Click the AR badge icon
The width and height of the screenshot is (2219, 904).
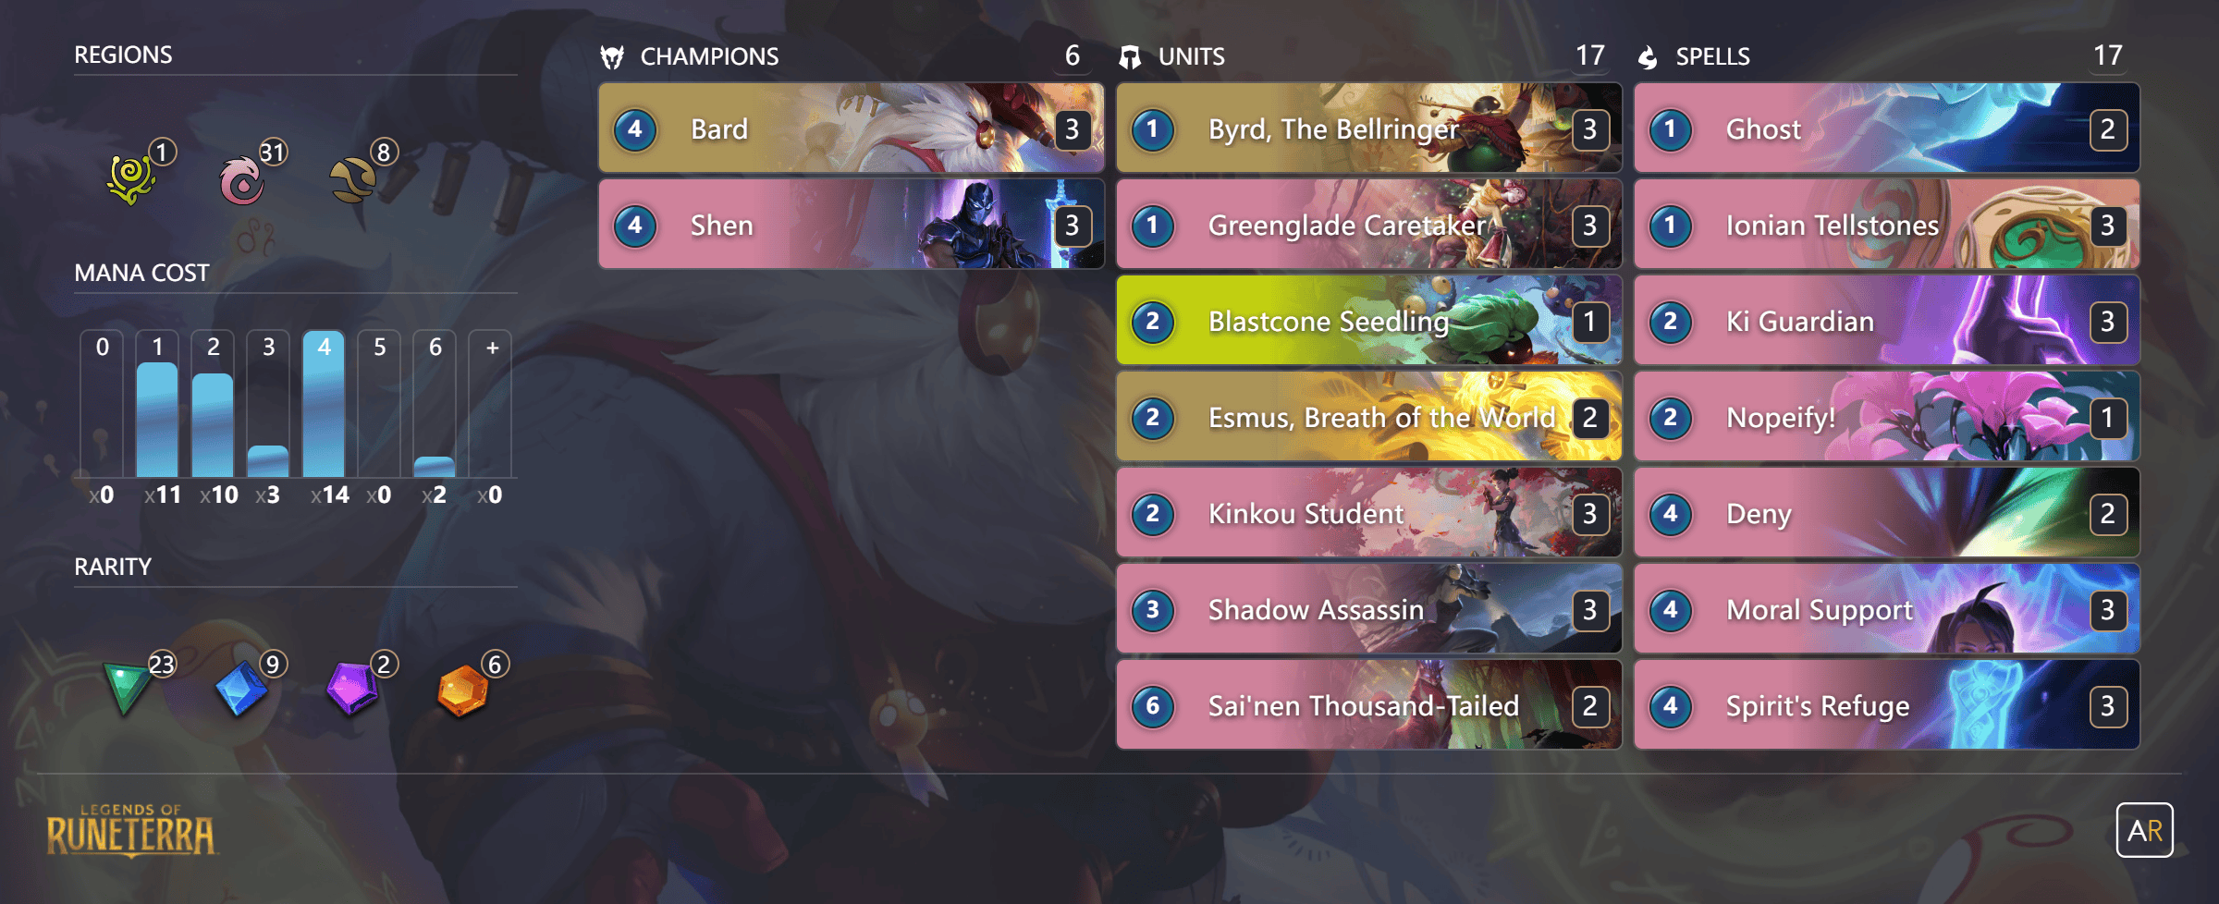coord(2145,830)
